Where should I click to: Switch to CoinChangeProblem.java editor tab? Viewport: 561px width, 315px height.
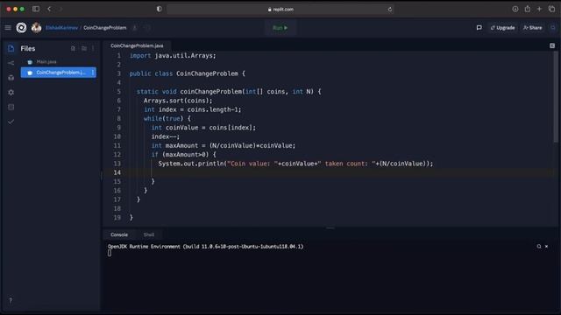tap(137, 45)
